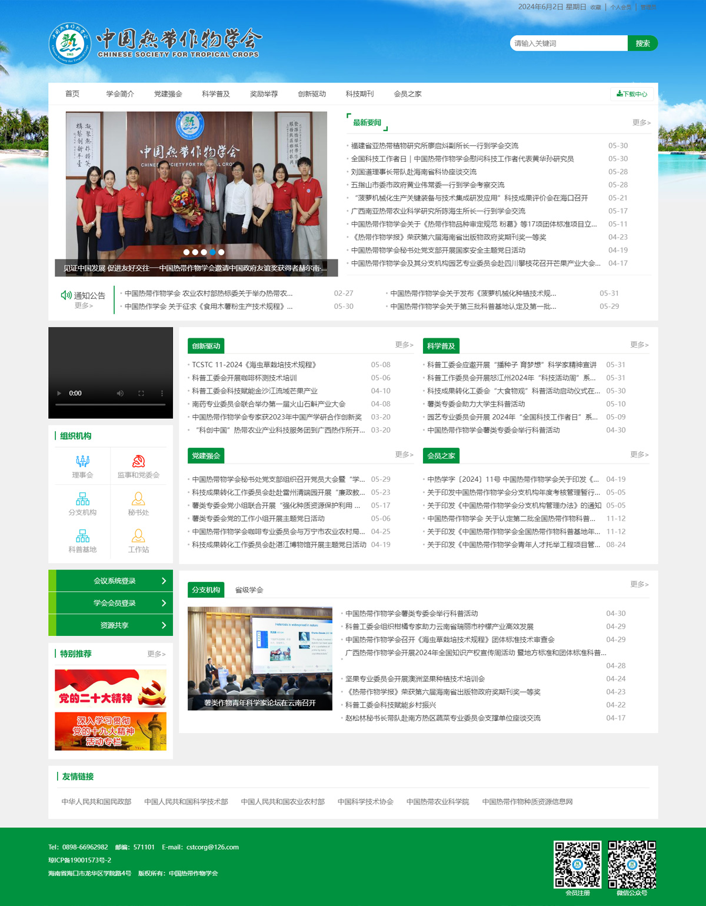Switch to the 省级学会 tab
The width and height of the screenshot is (706, 906).
coord(248,589)
